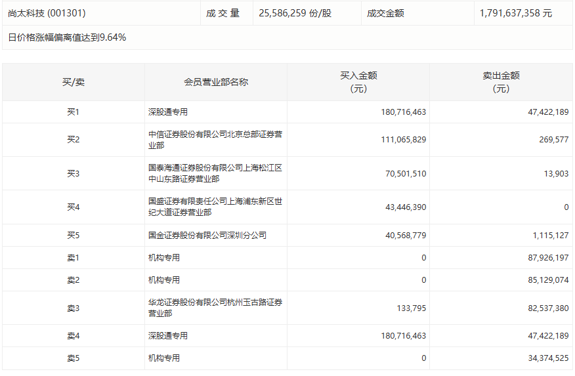Select sell amount 1,115,127
This screenshot has width=575, height=376.
coord(551,236)
